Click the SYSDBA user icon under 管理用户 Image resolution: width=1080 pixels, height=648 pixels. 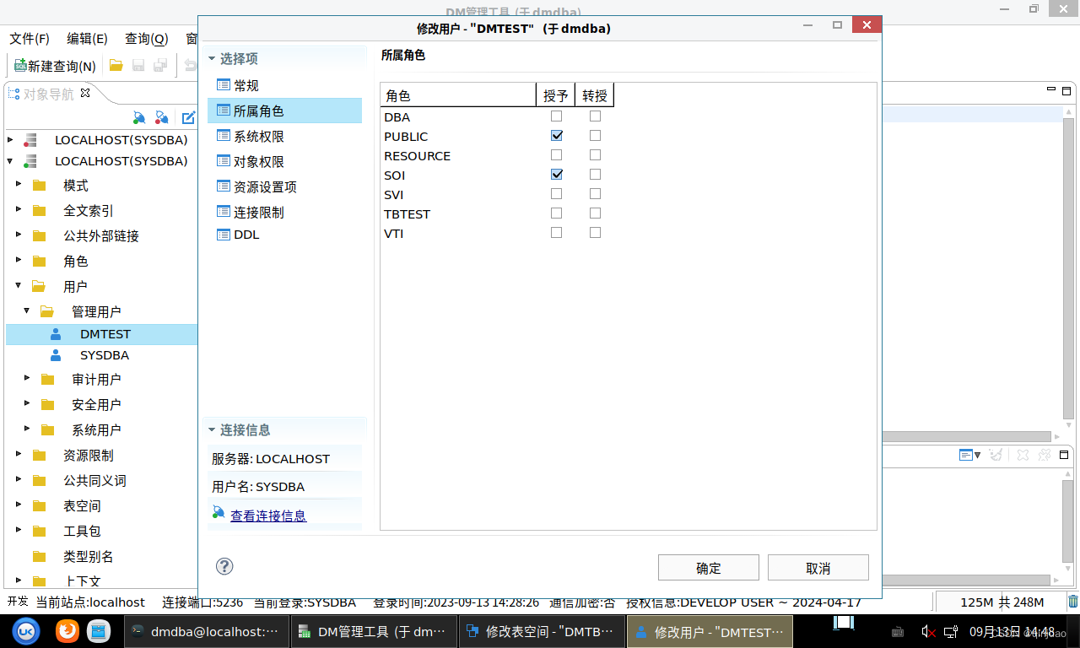coord(56,355)
